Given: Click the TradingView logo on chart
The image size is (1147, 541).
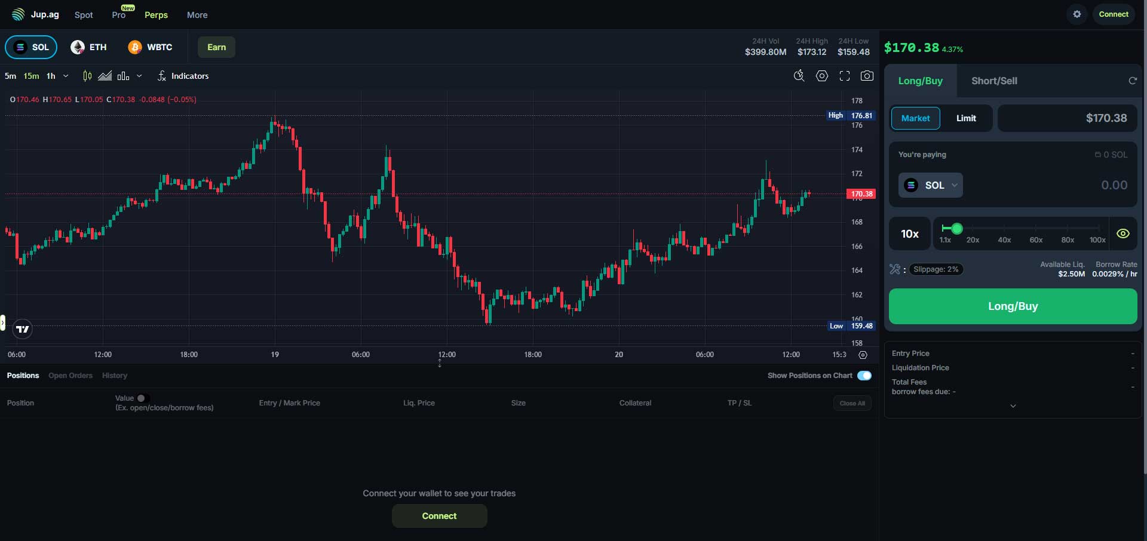Looking at the screenshot, I should pos(22,329).
